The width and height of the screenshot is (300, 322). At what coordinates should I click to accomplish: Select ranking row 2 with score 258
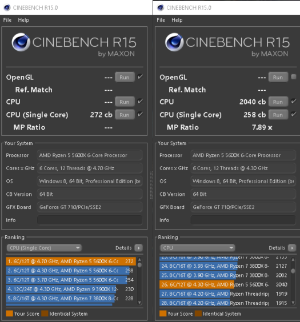pyautogui.click(x=71, y=271)
